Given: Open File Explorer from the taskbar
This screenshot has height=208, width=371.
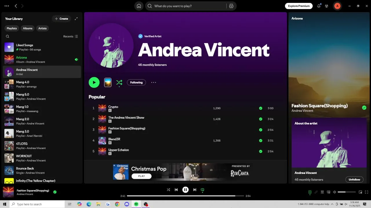Looking at the screenshot, I should [98, 204].
